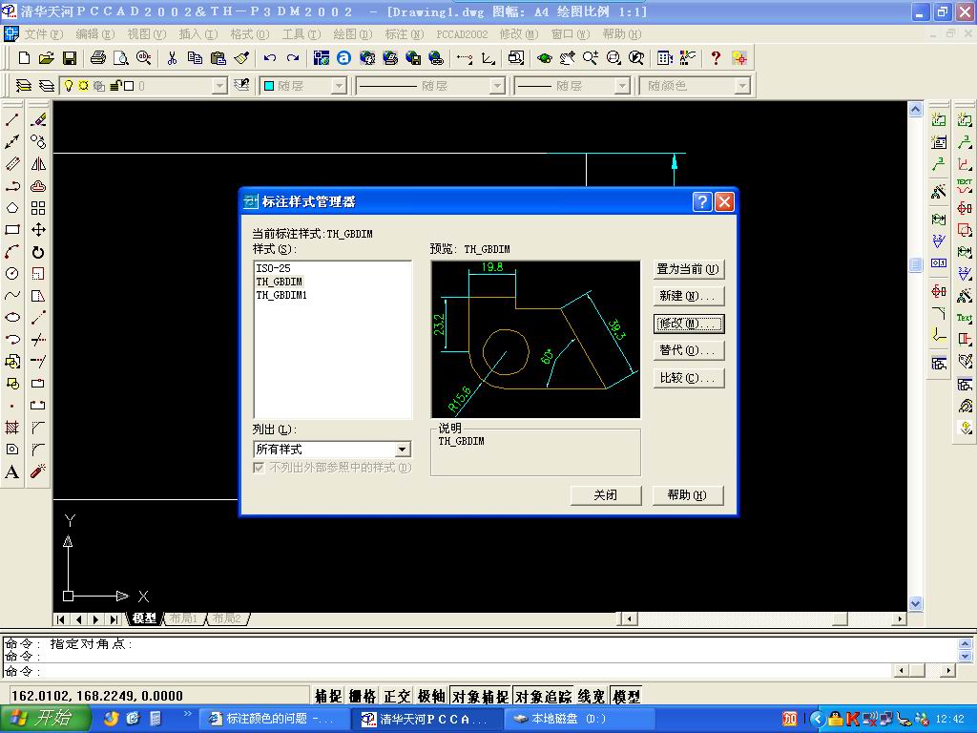Click the 替代 button in dialog
Screen dimensions: 977x733
click(689, 350)
